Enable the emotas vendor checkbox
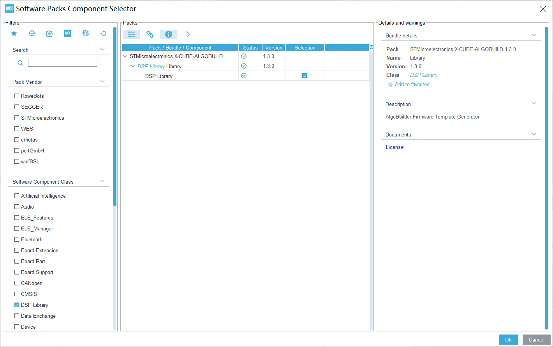This screenshot has width=553, height=347. pos(17,140)
